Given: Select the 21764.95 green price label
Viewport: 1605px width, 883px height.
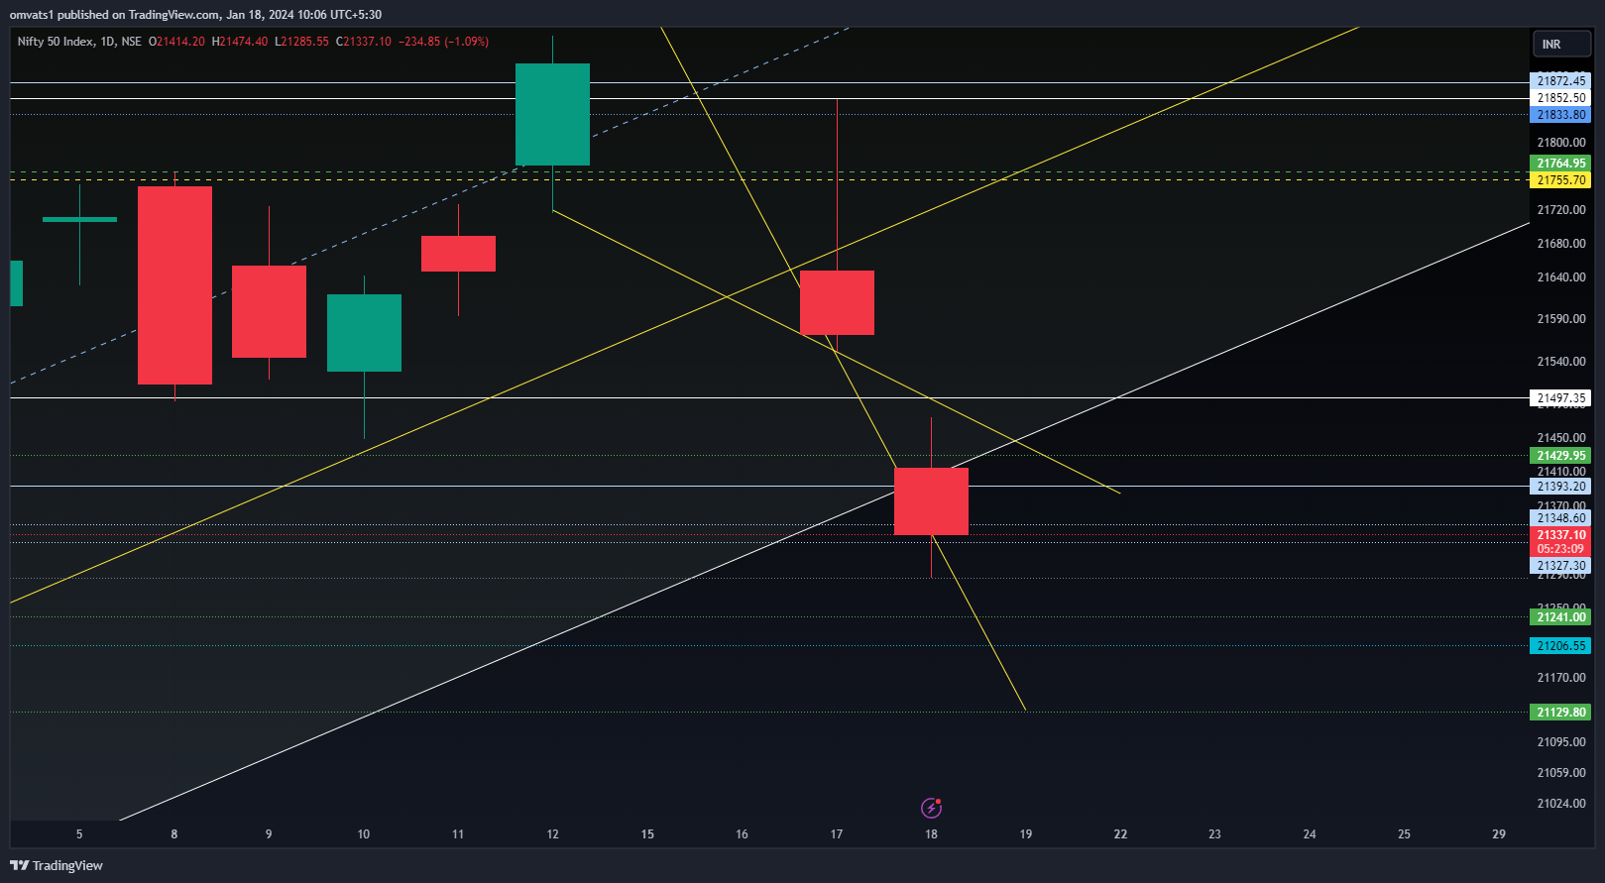Looking at the screenshot, I should (x=1560, y=164).
